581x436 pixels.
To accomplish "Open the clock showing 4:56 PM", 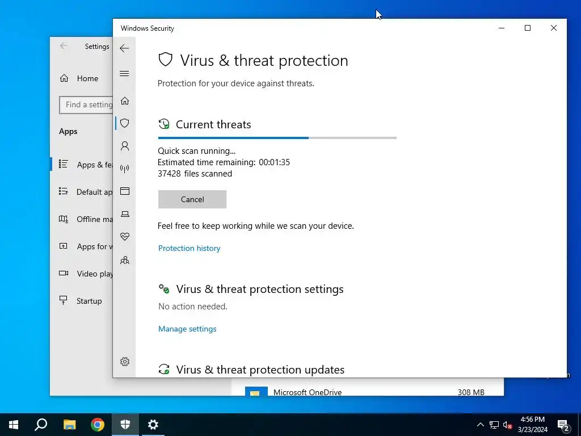I will [x=532, y=425].
